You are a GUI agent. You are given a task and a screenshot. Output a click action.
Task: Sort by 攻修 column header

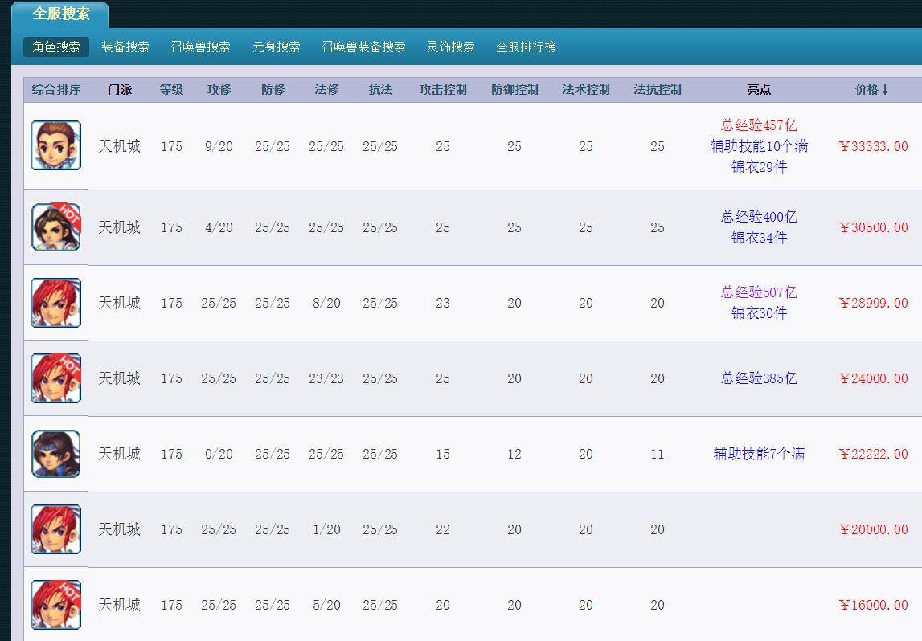coord(219,89)
